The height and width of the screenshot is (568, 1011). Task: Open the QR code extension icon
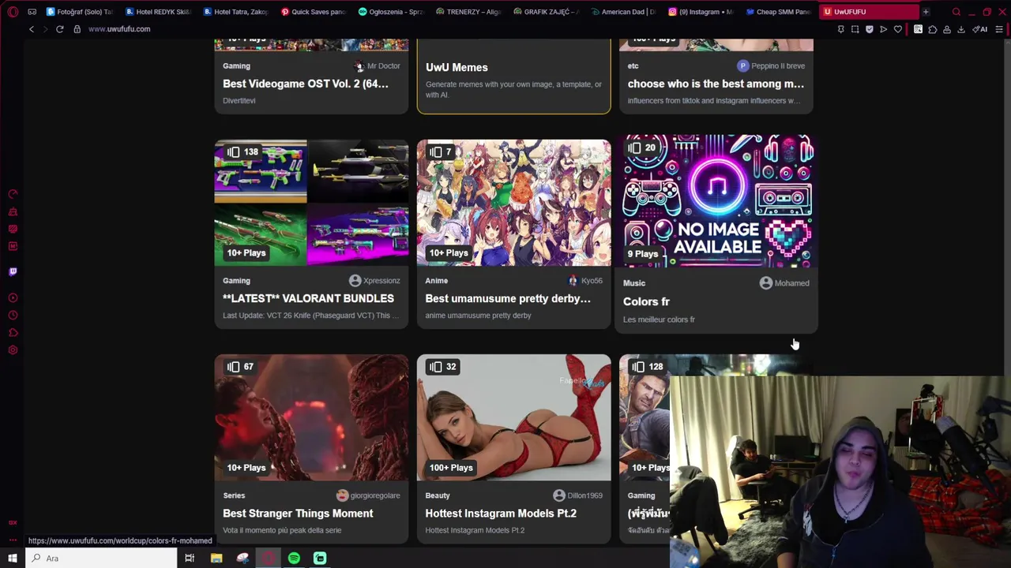click(x=918, y=29)
